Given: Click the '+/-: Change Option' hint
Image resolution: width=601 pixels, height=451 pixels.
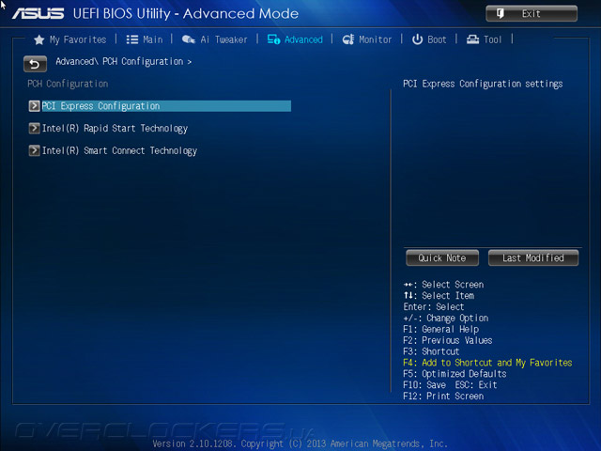Looking at the screenshot, I should [x=446, y=319].
